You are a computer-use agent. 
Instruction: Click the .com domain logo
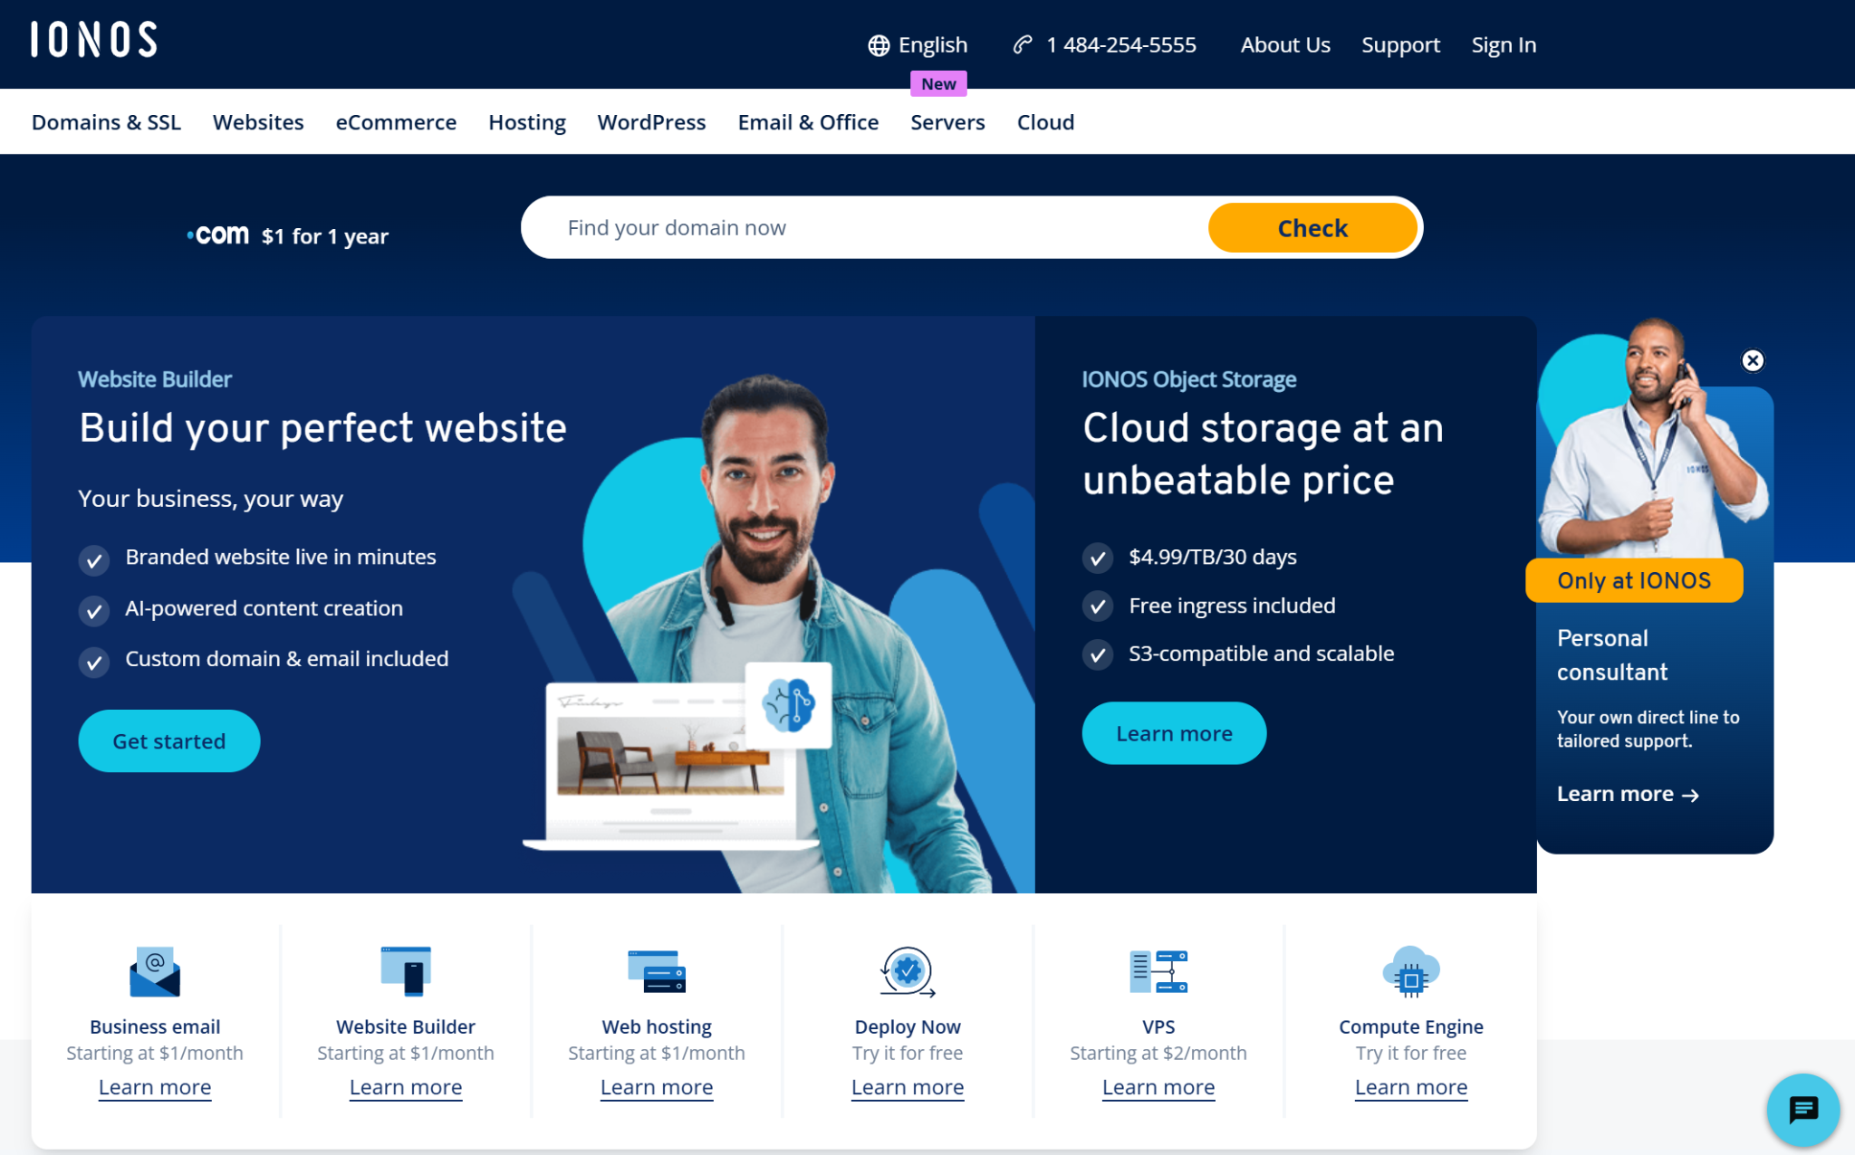[217, 235]
